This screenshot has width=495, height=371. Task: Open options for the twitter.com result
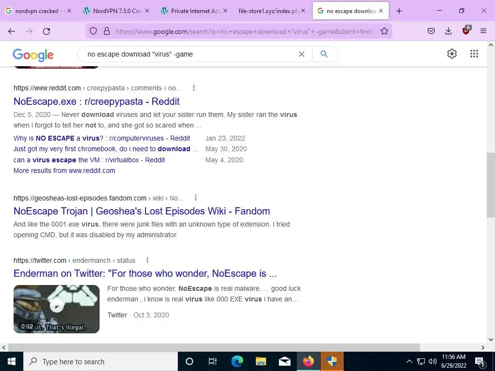pyautogui.click(x=147, y=260)
